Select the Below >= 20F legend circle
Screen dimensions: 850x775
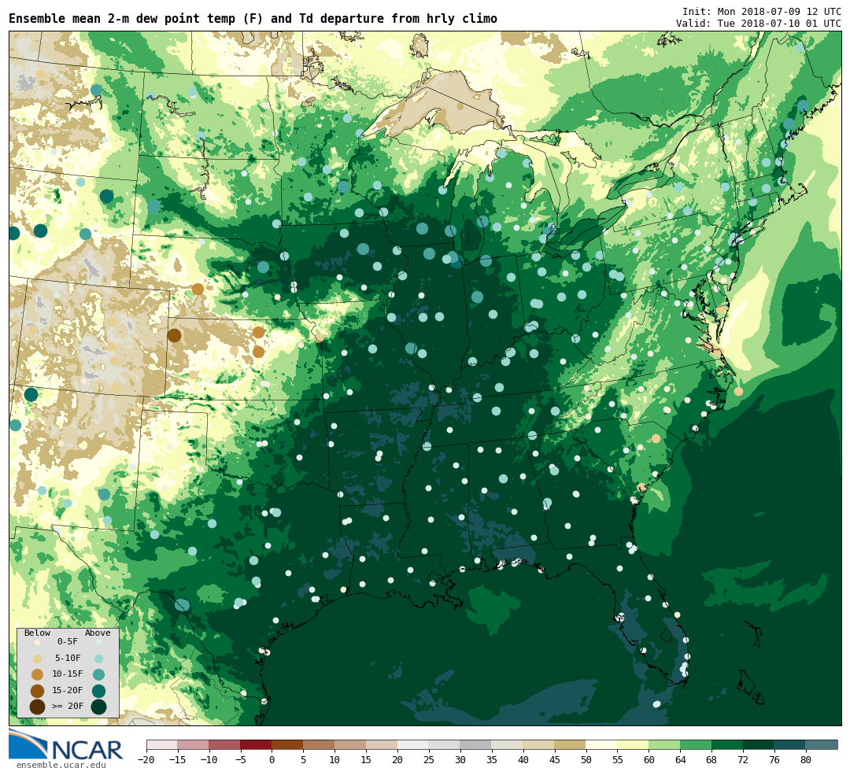38,707
